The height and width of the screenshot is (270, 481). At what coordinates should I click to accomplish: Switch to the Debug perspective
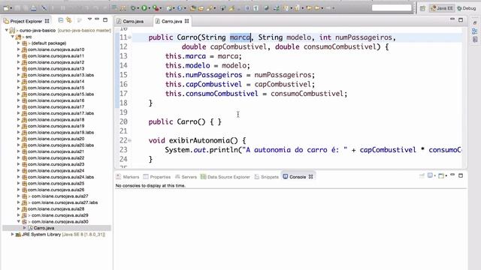(467, 8)
